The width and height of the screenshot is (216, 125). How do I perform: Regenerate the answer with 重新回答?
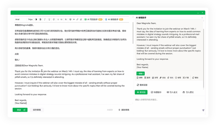click(142, 85)
